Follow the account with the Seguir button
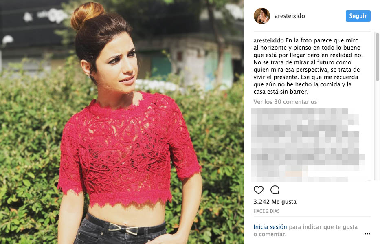Image resolution: width=380 pixels, height=244 pixels. 358,16
